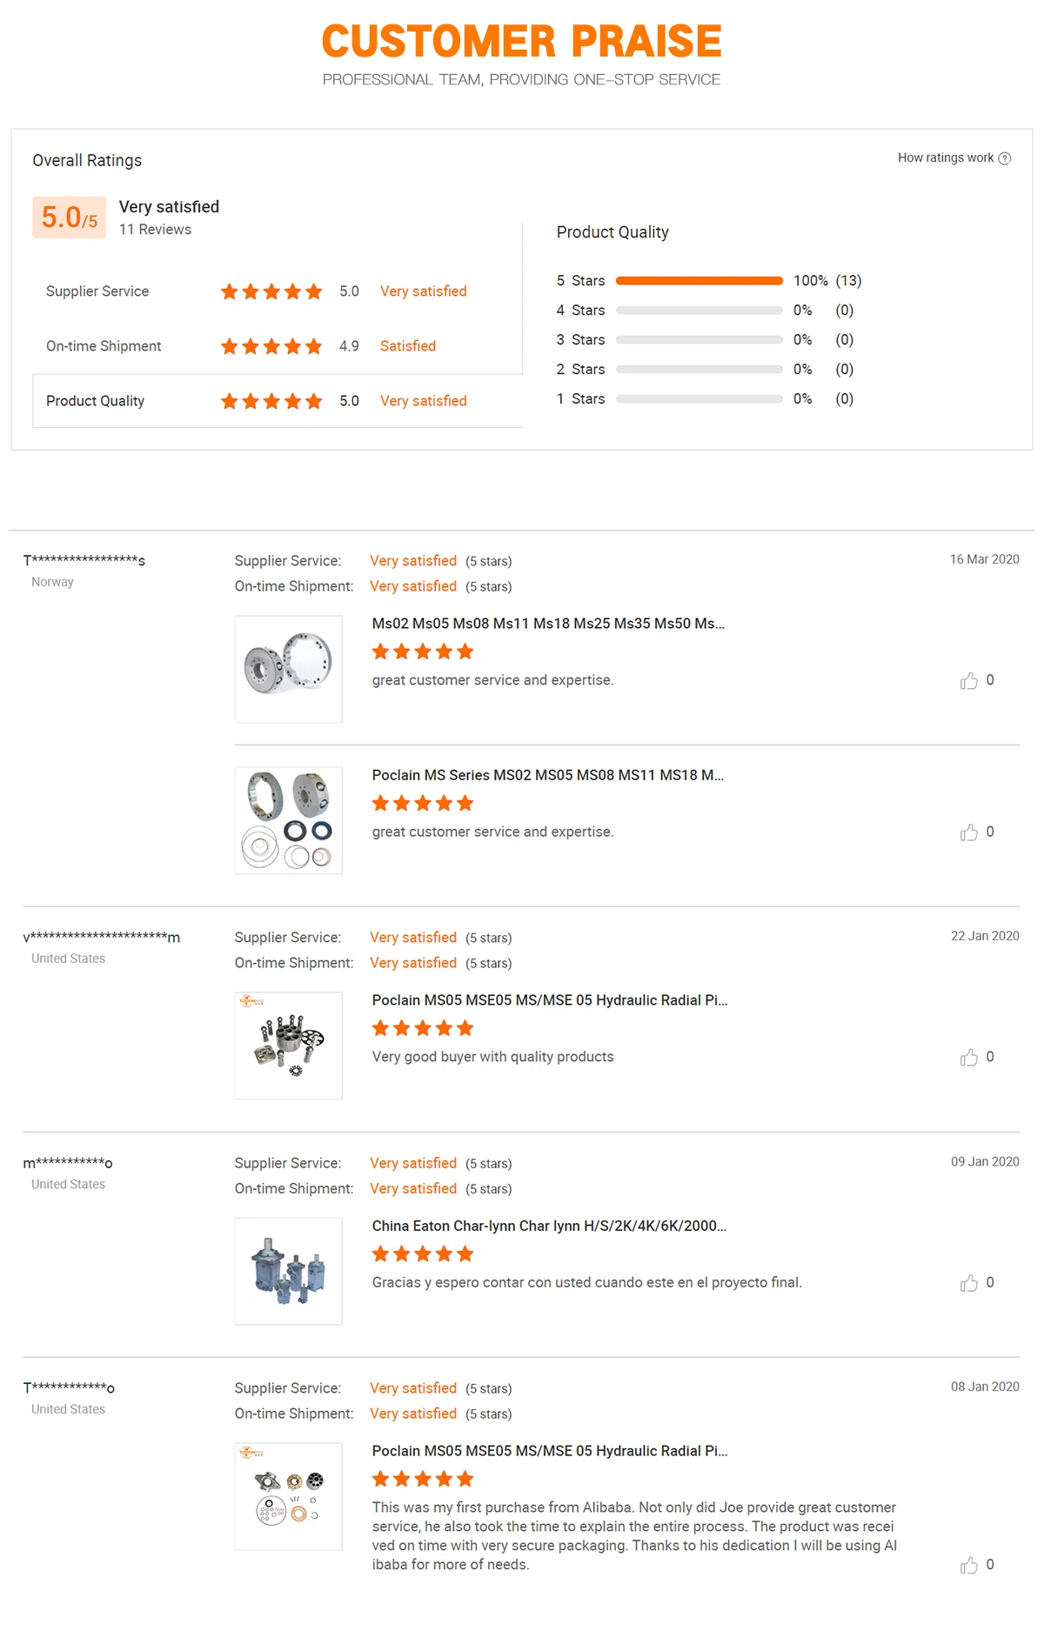Like the 22 Jan 2020 review
1044x1631 pixels.
(x=969, y=1058)
